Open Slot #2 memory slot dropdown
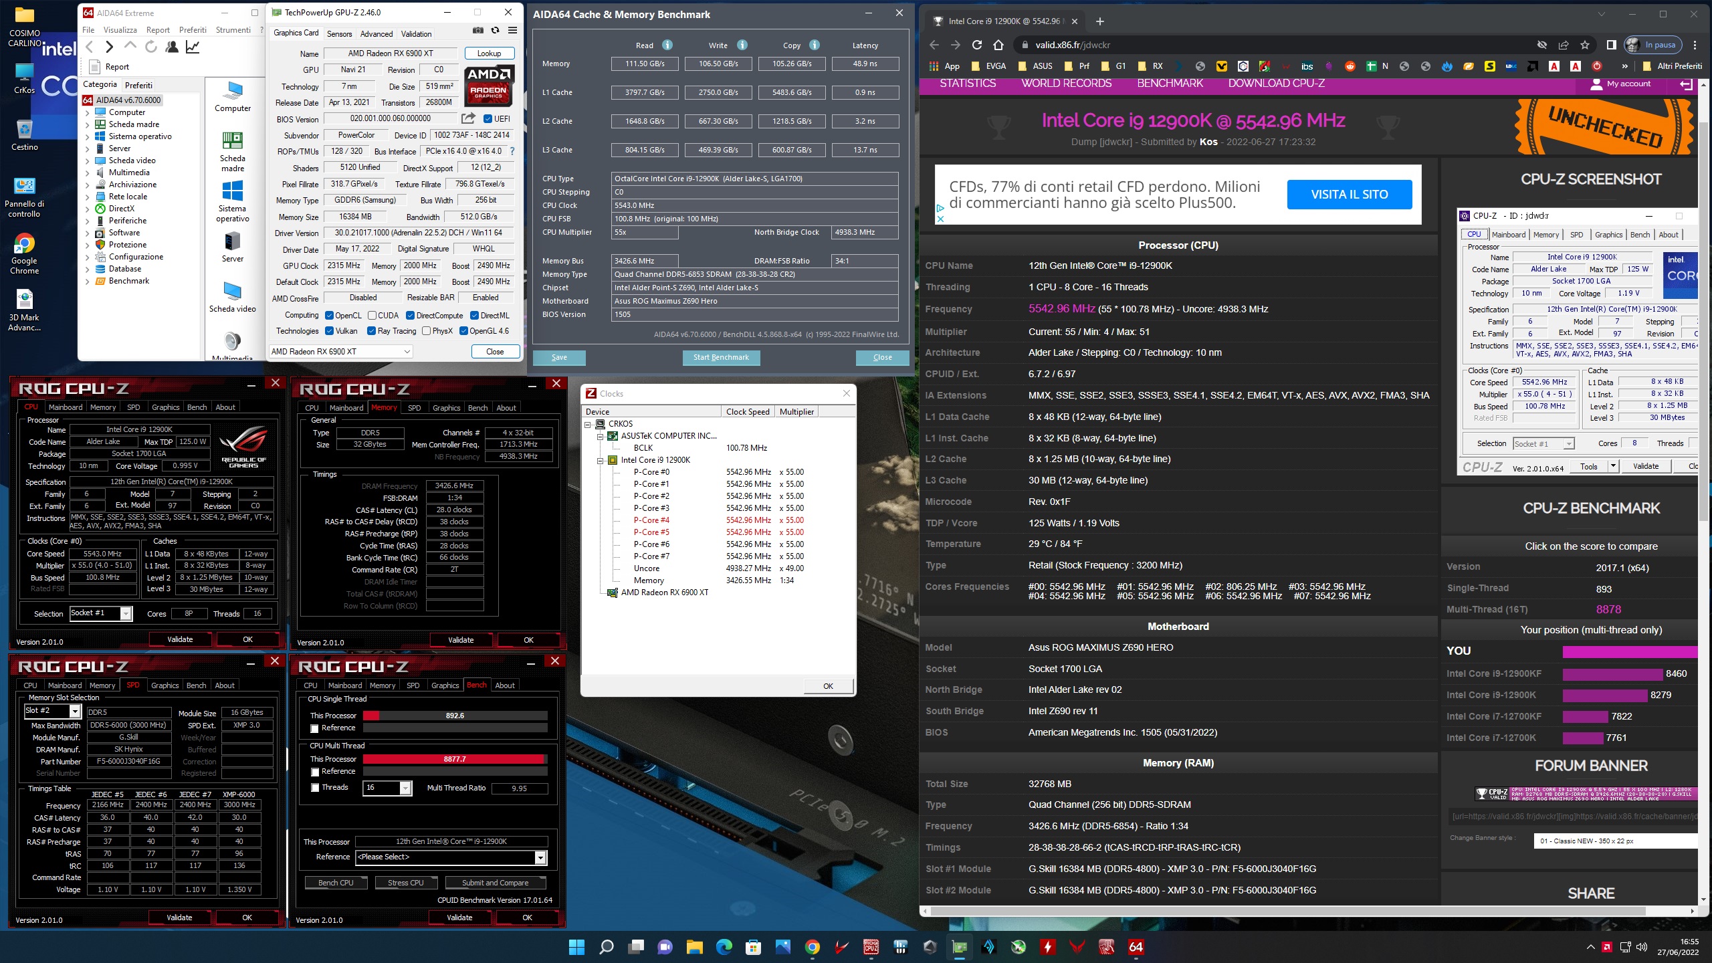 point(52,711)
